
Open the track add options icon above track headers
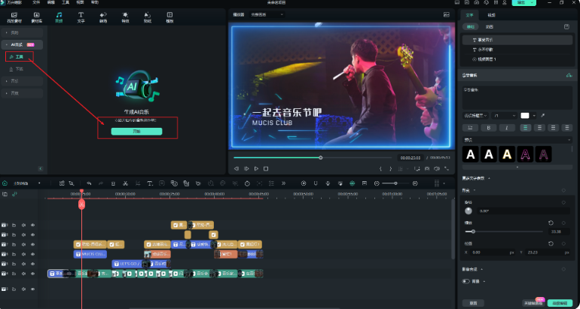pyautogui.click(x=5, y=194)
